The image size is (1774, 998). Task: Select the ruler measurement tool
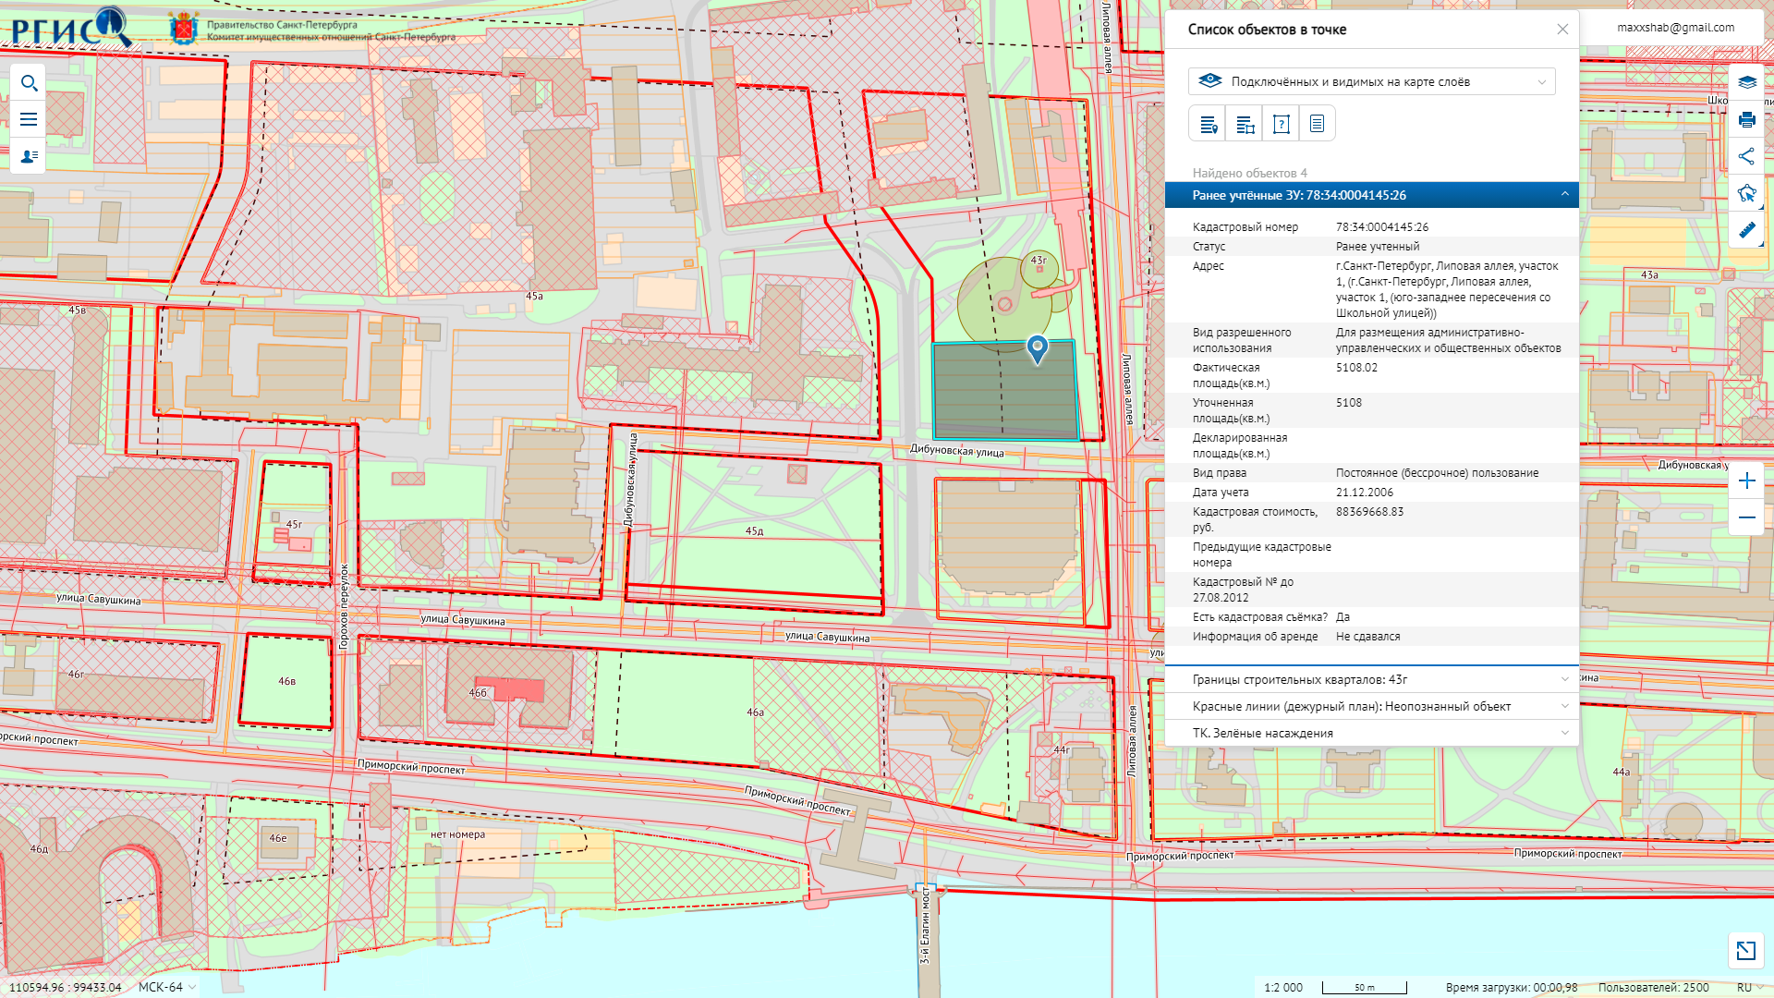[1746, 230]
